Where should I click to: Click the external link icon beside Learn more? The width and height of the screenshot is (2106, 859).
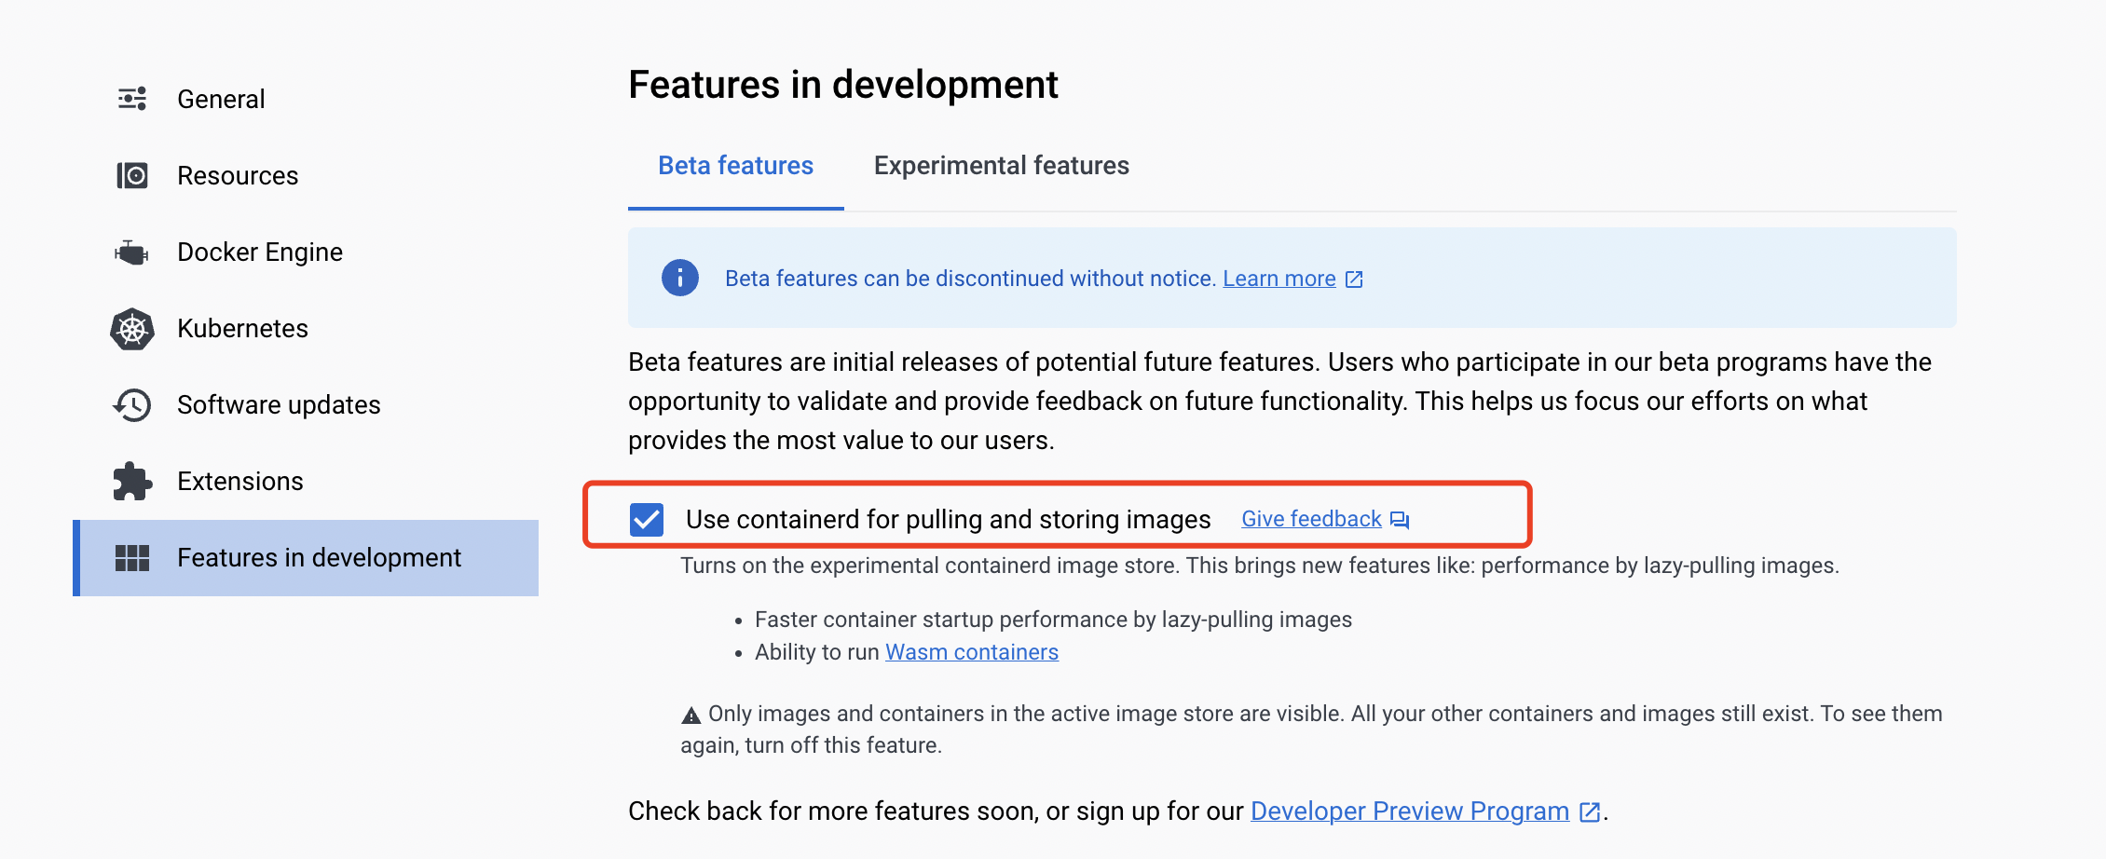click(1354, 280)
